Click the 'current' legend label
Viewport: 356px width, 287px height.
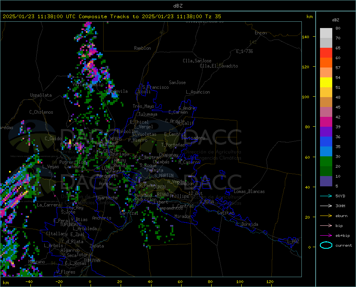tap(344, 246)
